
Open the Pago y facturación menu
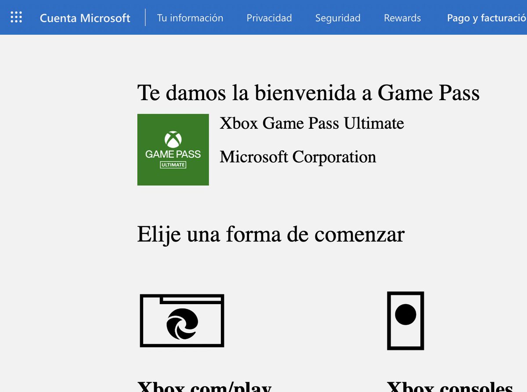[x=487, y=18]
